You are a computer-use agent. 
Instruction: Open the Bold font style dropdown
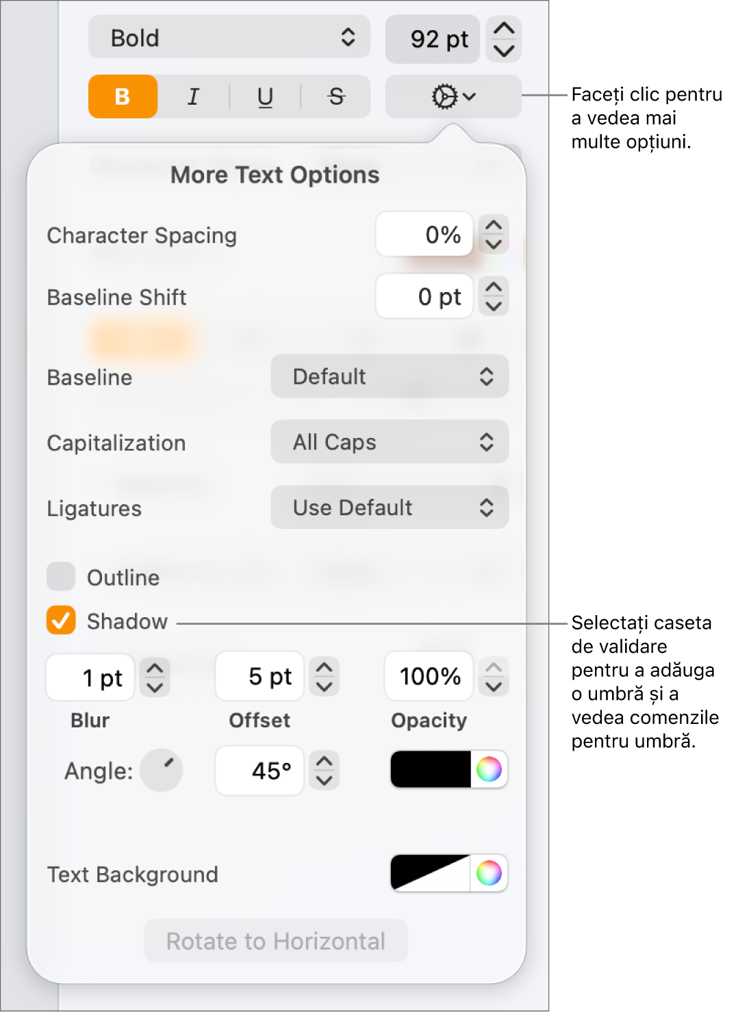pyautogui.click(x=229, y=38)
